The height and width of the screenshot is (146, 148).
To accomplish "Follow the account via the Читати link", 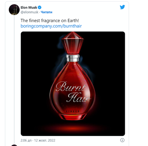I will pos(46,12).
